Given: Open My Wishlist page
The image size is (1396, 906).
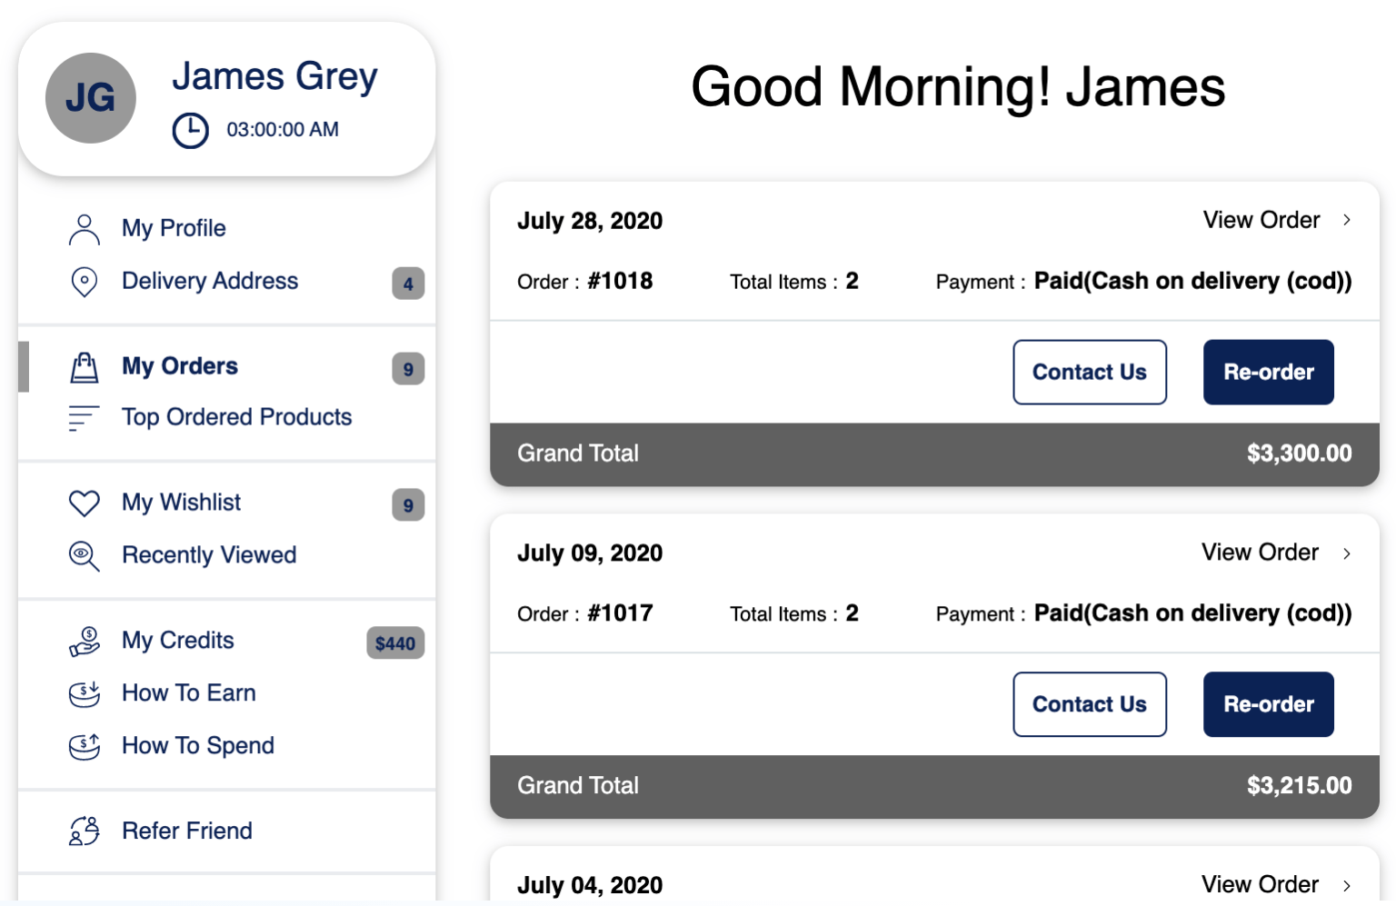Looking at the screenshot, I should [x=182, y=503].
